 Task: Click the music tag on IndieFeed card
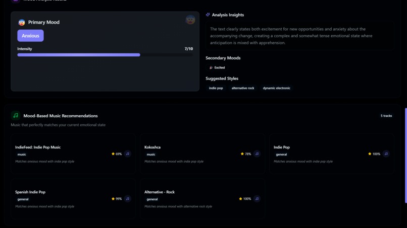(x=22, y=154)
